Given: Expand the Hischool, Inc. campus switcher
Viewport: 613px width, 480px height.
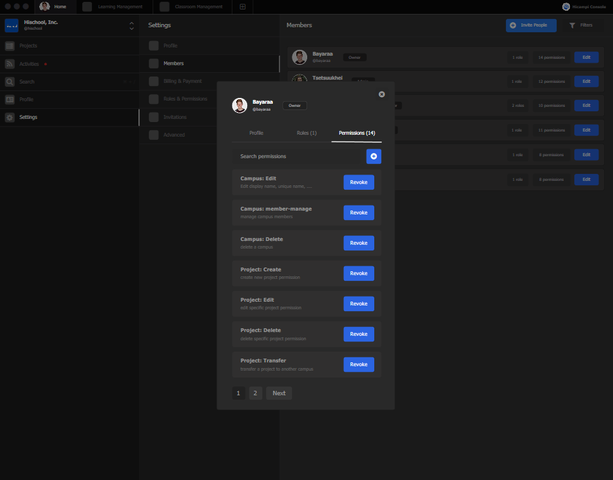Looking at the screenshot, I should pos(131,26).
